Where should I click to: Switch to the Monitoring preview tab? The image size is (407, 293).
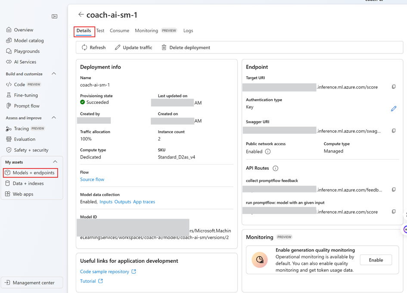coord(156,31)
